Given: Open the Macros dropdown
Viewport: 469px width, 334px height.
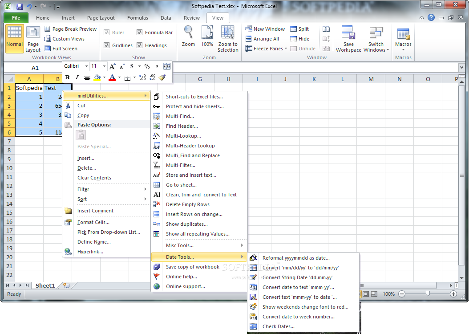Looking at the screenshot, I should tap(403, 39).
